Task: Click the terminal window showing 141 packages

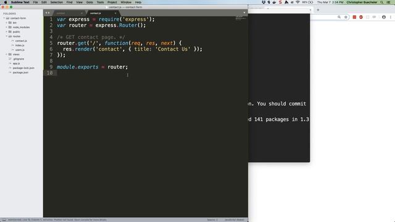Action: [279, 88]
